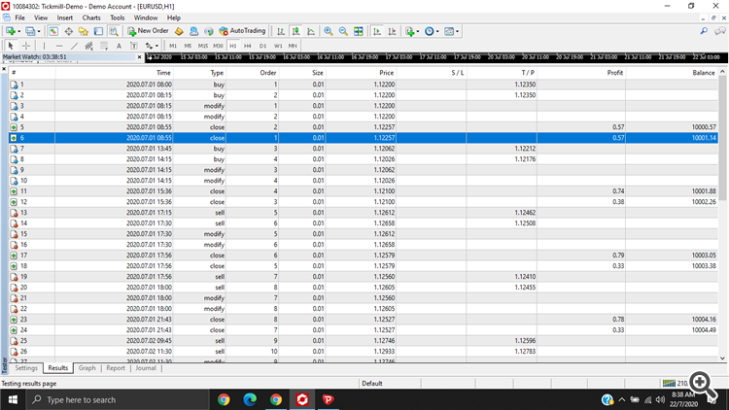Expand the Indicators dropdown arrow
The image size is (729, 410).
point(418,32)
